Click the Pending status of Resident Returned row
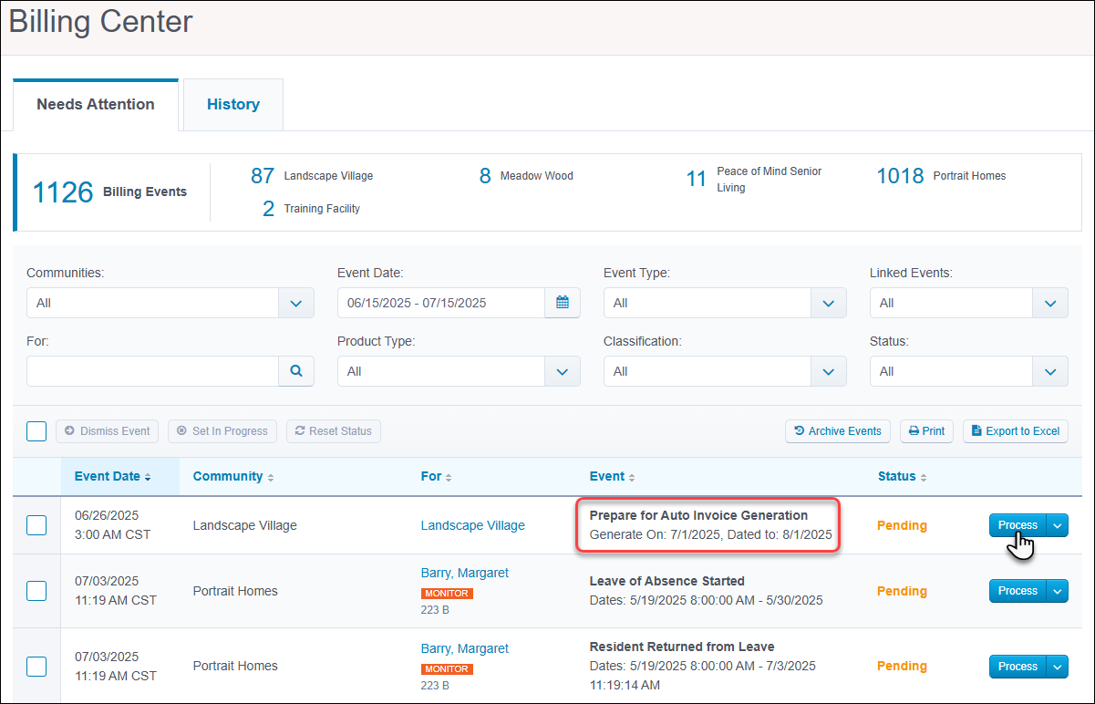1095x704 pixels. [902, 667]
